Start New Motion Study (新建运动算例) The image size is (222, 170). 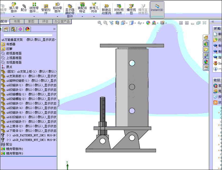(106, 9)
